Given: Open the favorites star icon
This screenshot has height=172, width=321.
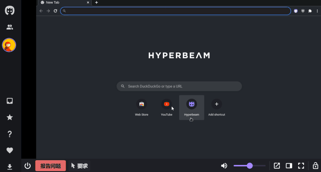Looking at the screenshot, I should pos(10,118).
